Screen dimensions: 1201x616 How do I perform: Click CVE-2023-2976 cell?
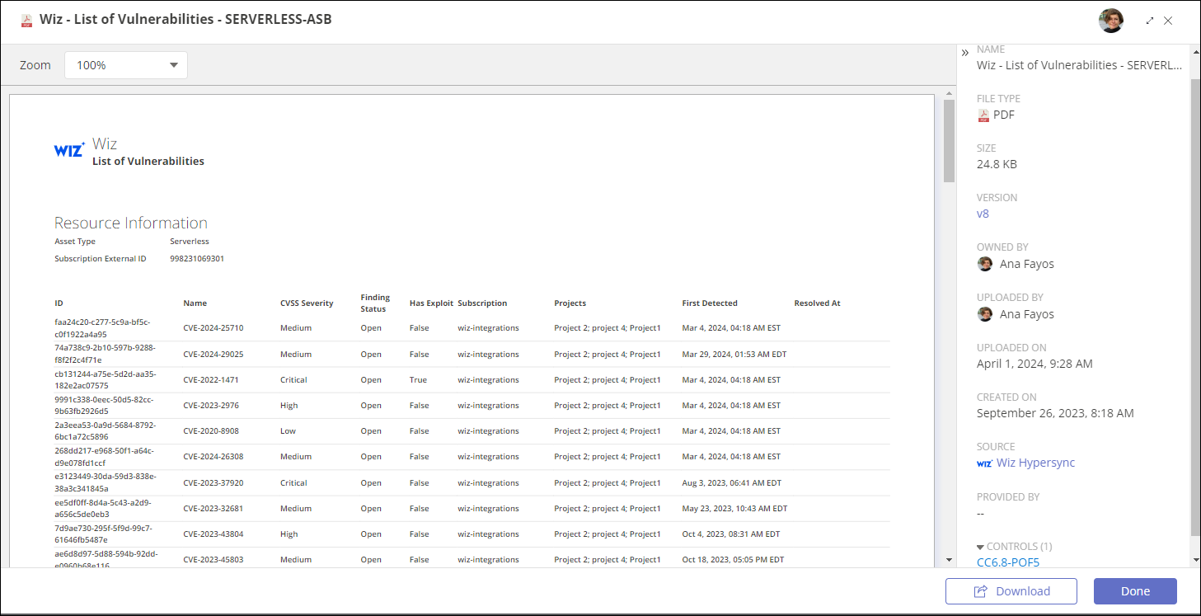point(210,406)
